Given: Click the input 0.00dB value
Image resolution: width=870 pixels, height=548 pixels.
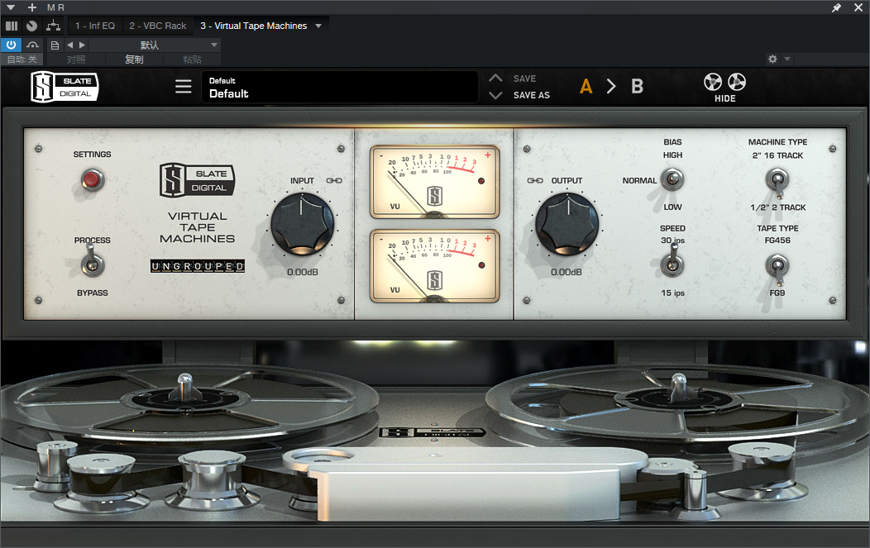Looking at the screenshot, I should coord(303,272).
